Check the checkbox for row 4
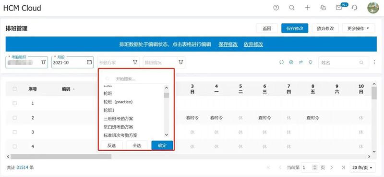384x177 pixels. (x=15, y=146)
